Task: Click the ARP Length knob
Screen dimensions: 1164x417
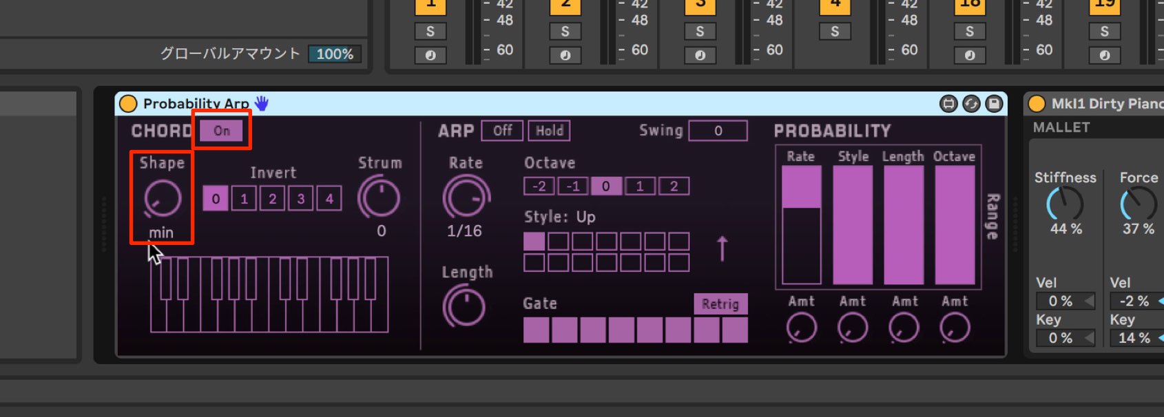Action: (x=464, y=307)
